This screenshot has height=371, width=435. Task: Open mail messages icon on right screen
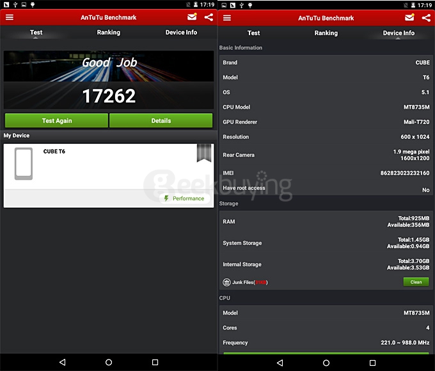coord(409,17)
